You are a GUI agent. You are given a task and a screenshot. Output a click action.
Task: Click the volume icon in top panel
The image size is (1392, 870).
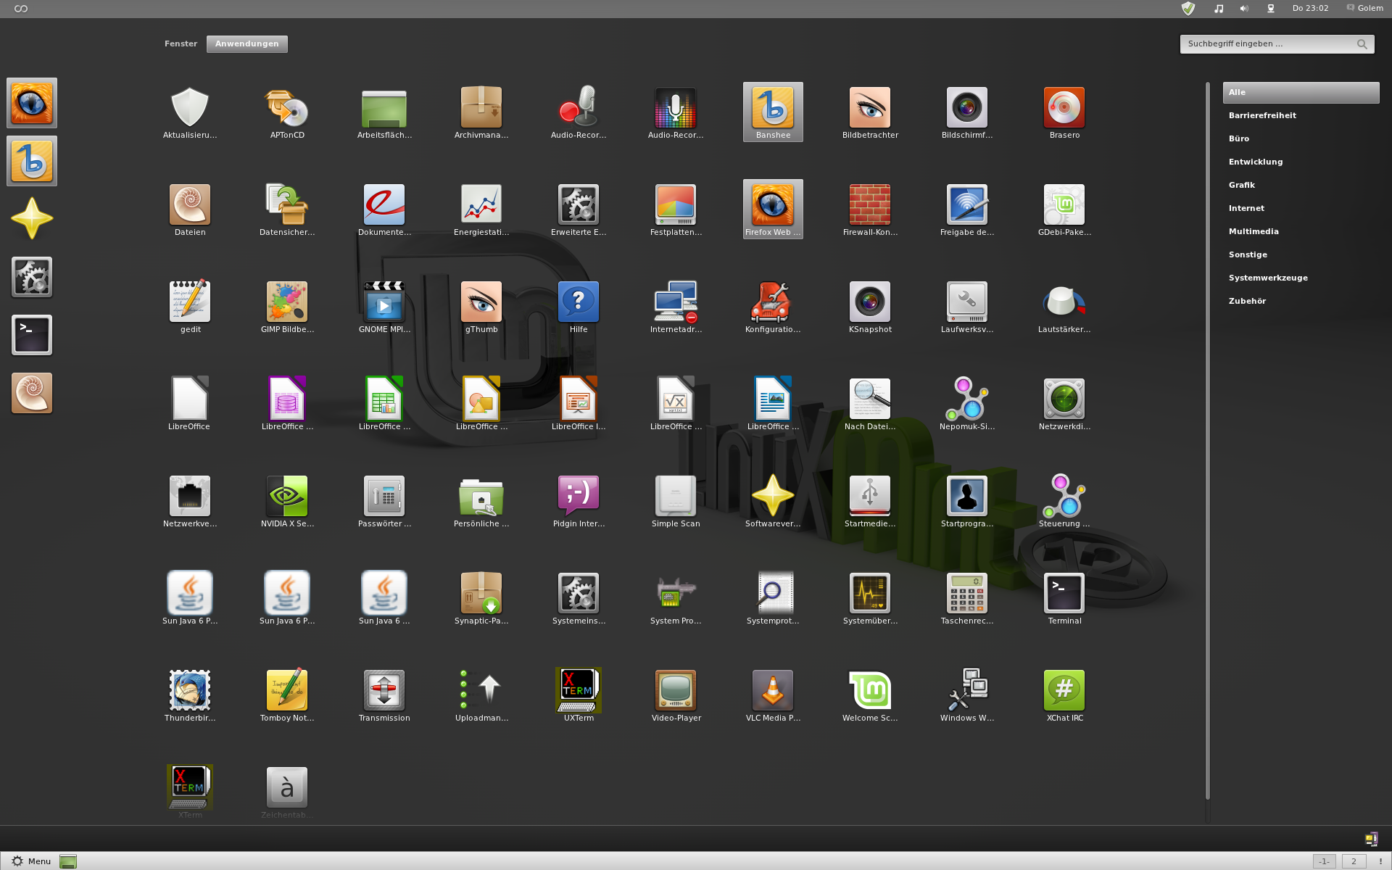point(1244,9)
